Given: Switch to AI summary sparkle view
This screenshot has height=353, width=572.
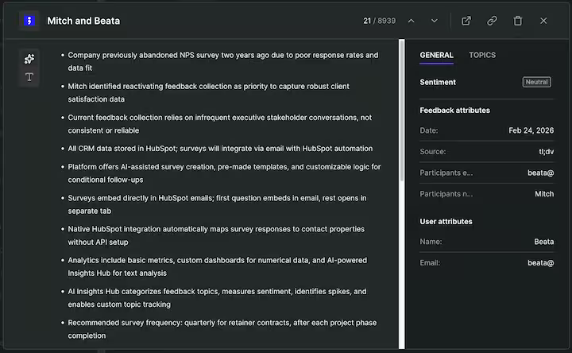Looking at the screenshot, I should (x=29, y=58).
